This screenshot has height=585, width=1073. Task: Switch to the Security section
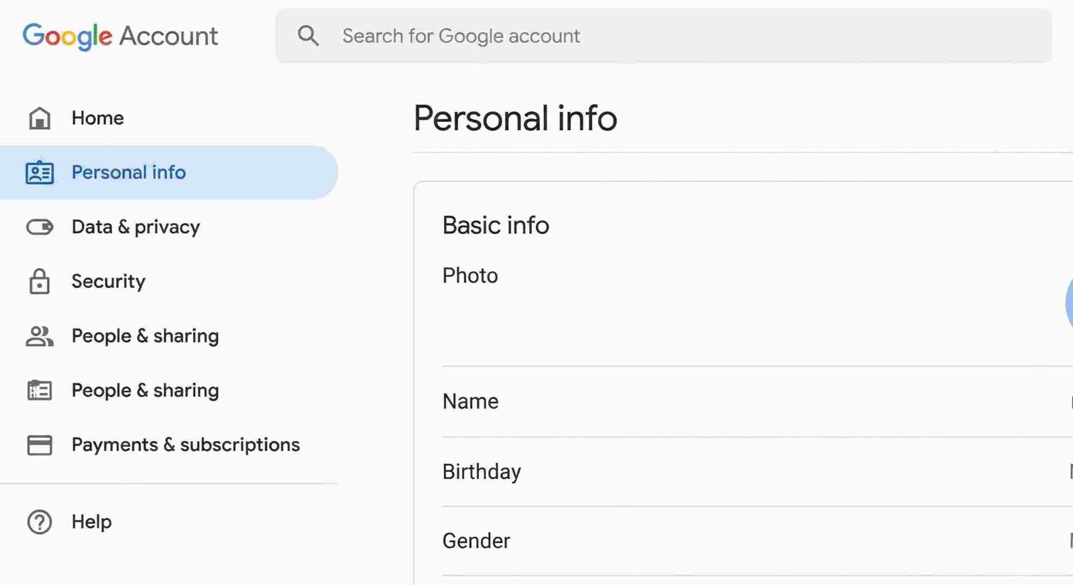tap(108, 281)
